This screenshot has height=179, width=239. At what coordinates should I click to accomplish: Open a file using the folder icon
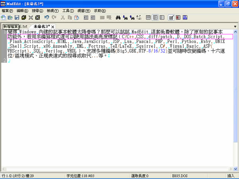point(10,18)
